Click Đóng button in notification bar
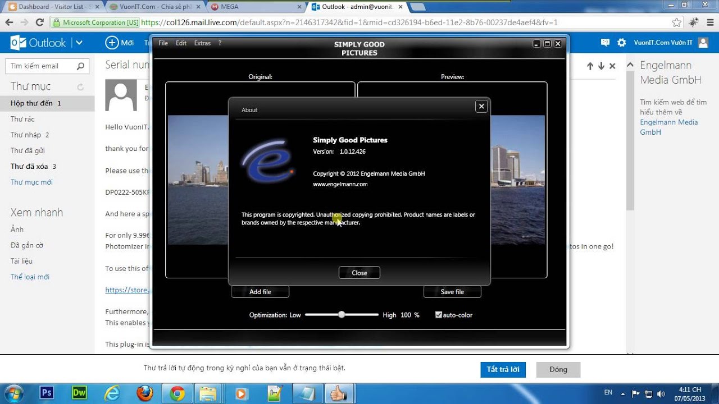719x404 pixels. [x=558, y=369]
